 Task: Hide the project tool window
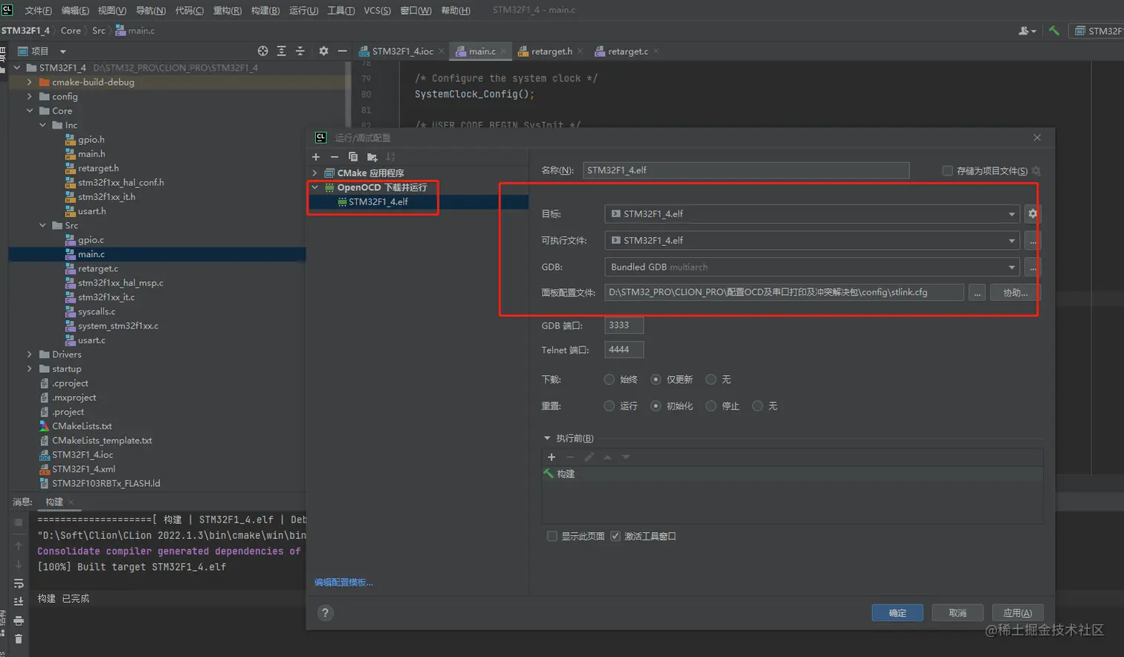click(x=342, y=51)
